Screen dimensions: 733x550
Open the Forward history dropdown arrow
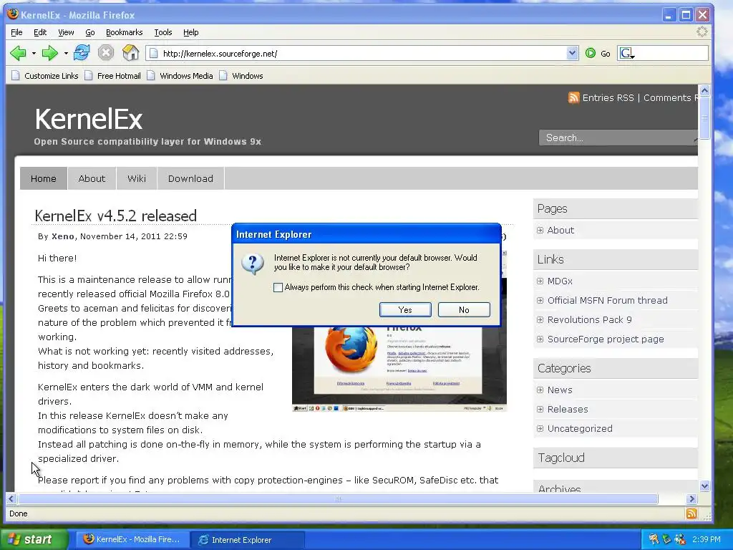(x=65, y=53)
